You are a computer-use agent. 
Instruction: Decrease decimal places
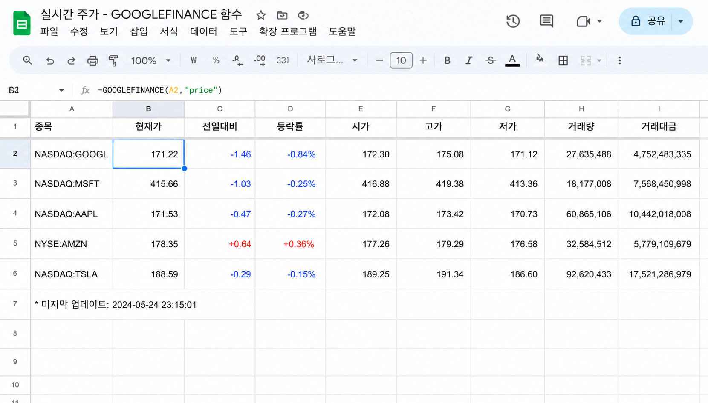pyautogui.click(x=237, y=60)
